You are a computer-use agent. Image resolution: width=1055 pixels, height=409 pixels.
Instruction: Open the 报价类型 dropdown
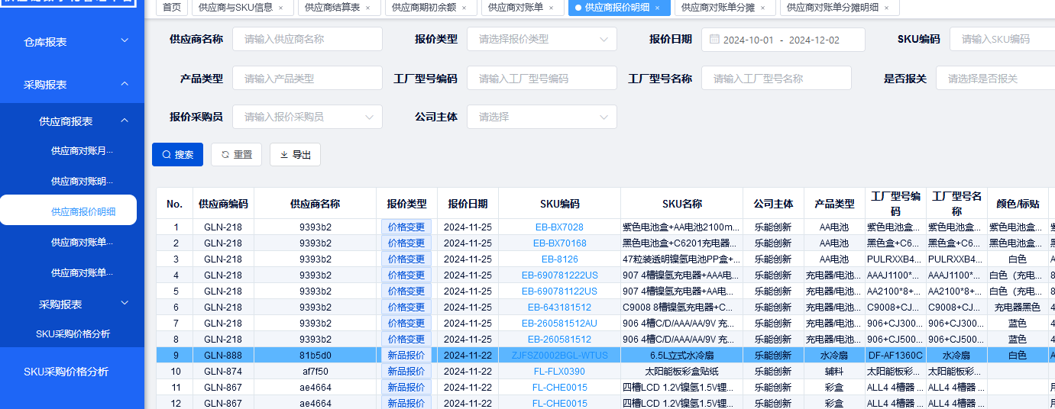pos(541,40)
